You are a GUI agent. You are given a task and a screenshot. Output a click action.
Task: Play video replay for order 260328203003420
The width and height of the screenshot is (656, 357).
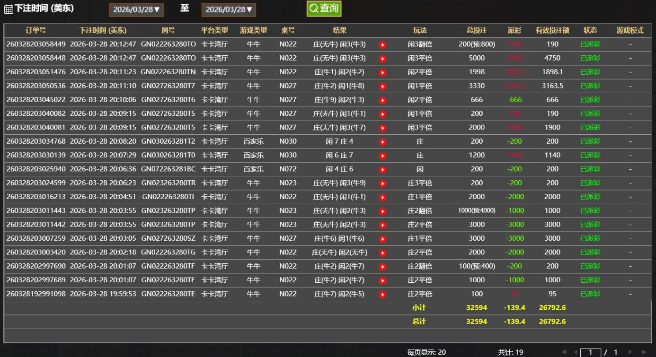382,253
